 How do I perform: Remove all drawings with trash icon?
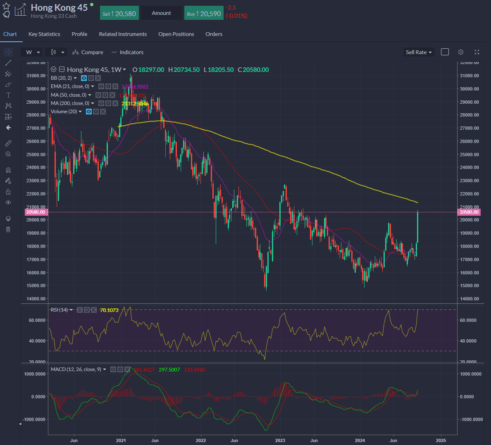click(8, 230)
